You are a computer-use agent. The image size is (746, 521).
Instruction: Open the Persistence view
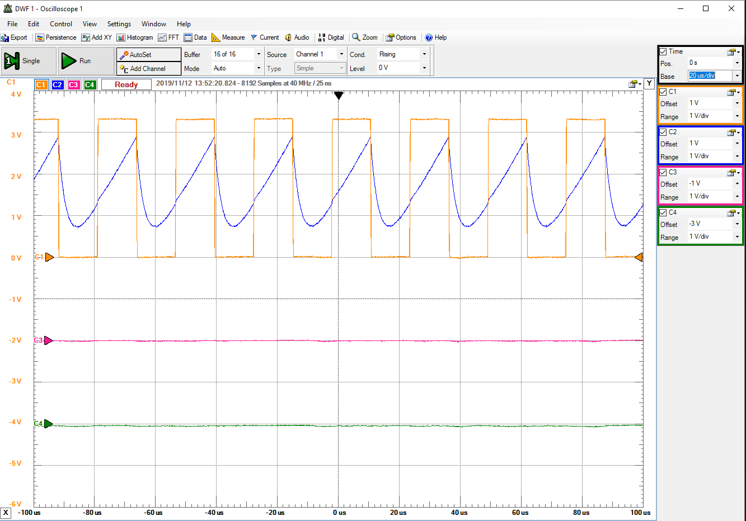(55, 37)
